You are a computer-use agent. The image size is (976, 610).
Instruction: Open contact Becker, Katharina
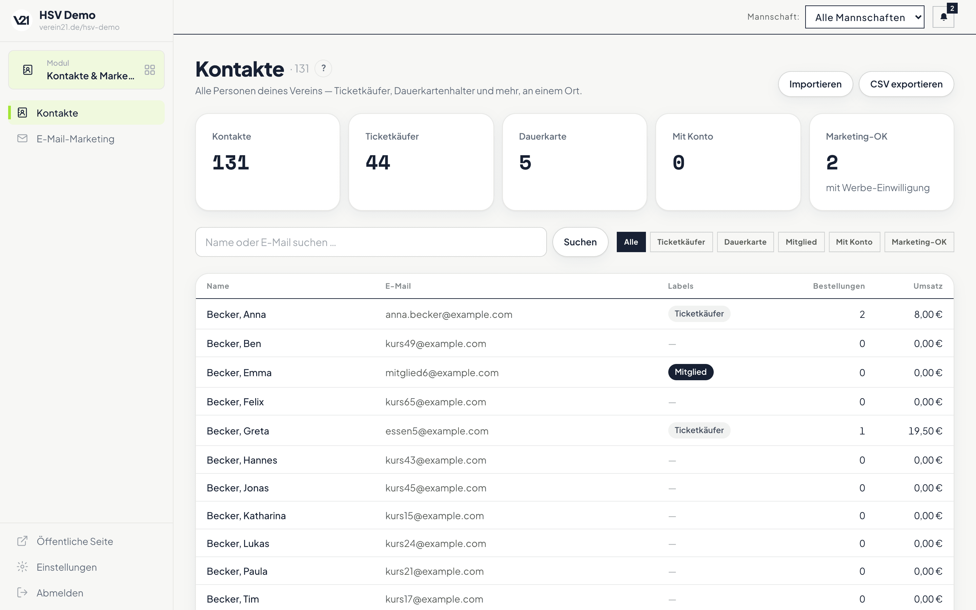(575, 515)
